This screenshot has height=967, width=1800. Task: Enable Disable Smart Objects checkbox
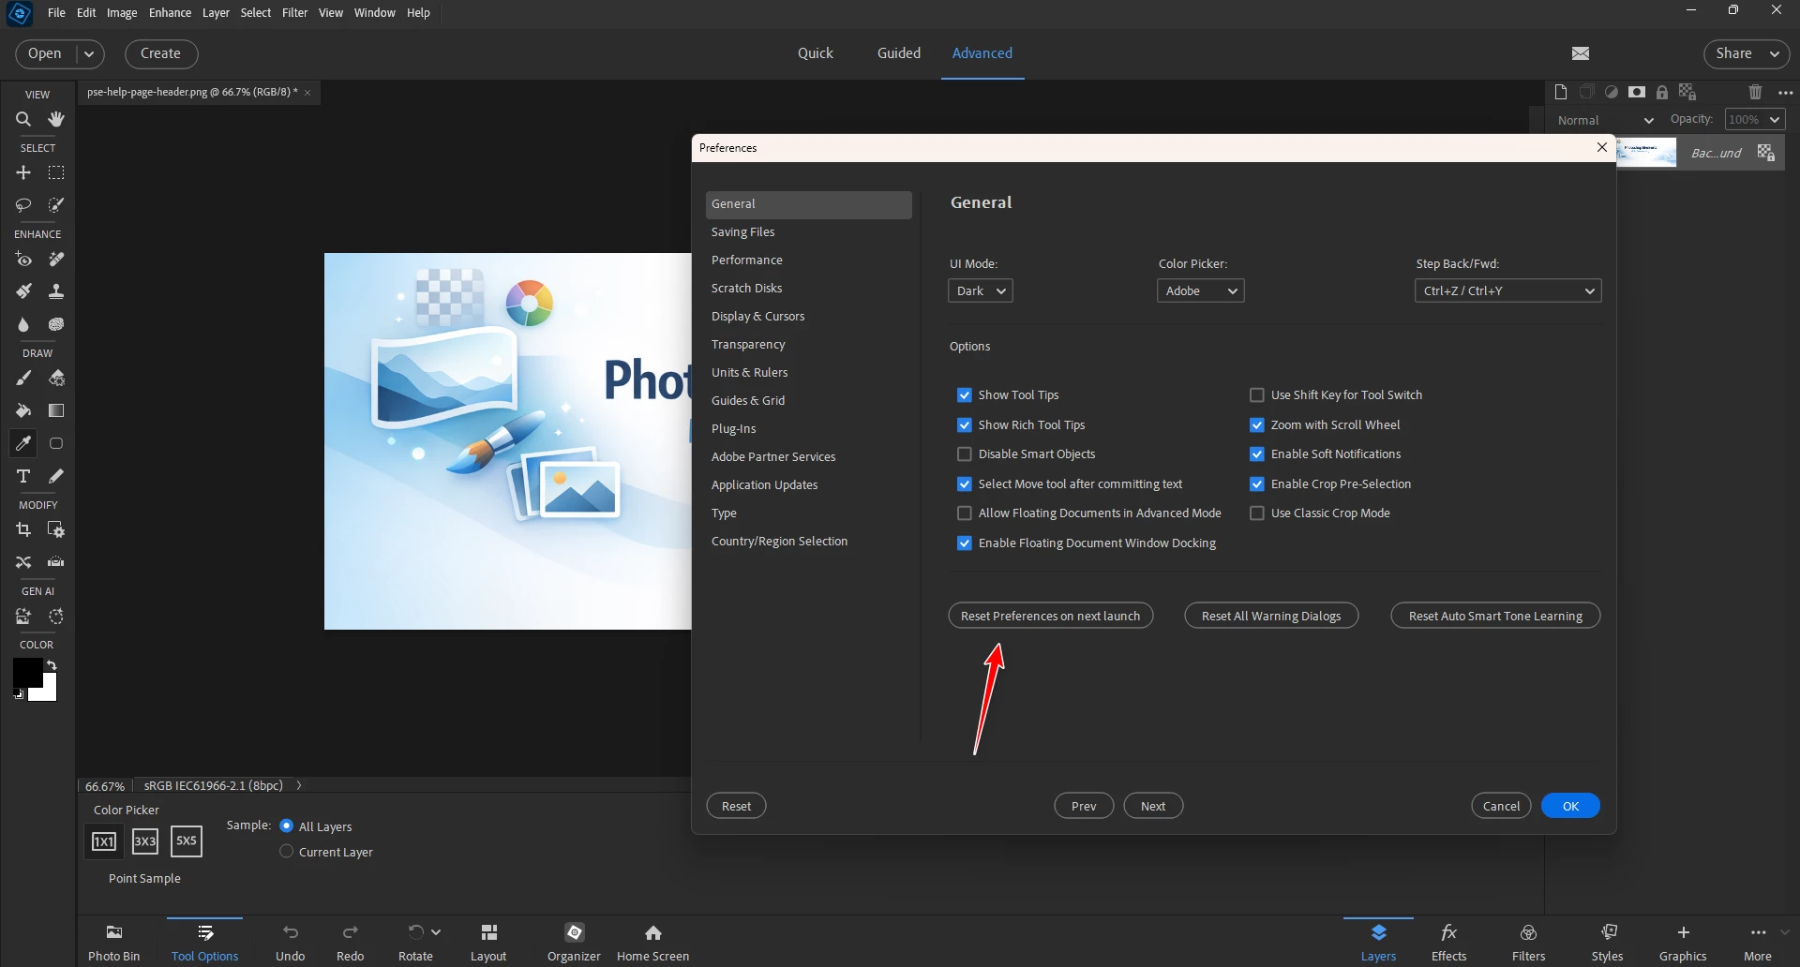pos(964,454)
